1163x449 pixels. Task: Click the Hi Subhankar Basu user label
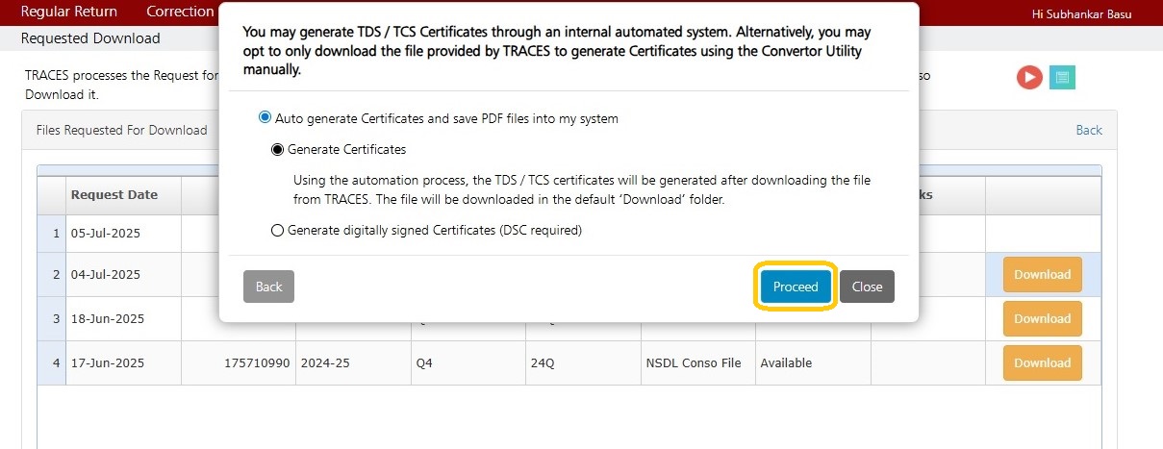(1081, 14)
